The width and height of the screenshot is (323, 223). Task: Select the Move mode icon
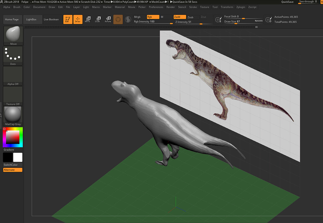click(88, 19)
